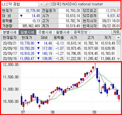Click the table's vertical scrollbar thumb
Viewport: 122px width, 115px height.
(118, 42)
